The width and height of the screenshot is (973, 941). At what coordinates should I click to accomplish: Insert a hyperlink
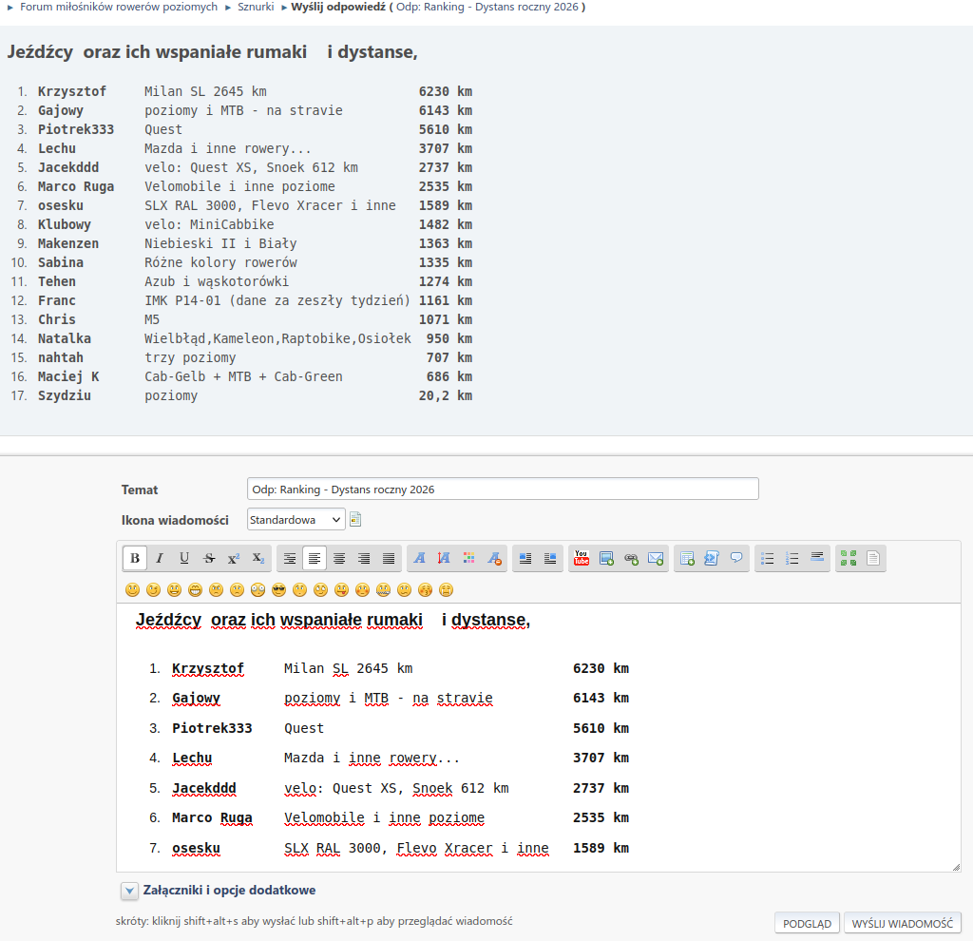631,558
